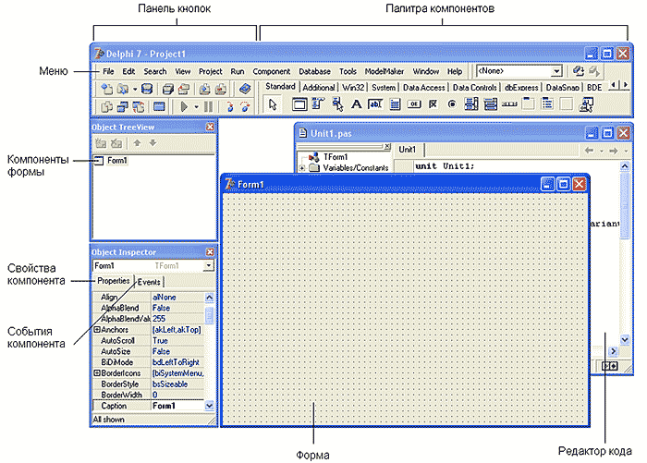This screenshot has width=647, height=463.
Task: Click the Pause debug icon
Action: point(209,107)
